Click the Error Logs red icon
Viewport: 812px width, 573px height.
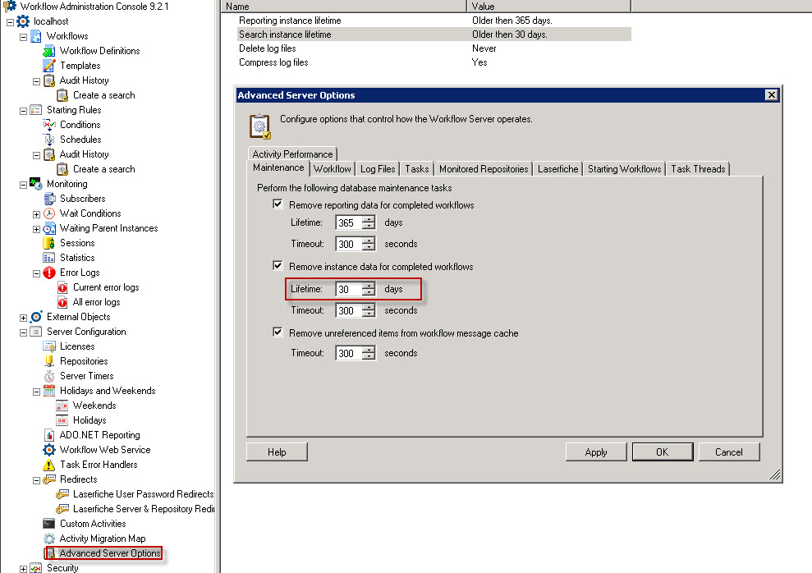pyautogui.click(x=49, y=273)
